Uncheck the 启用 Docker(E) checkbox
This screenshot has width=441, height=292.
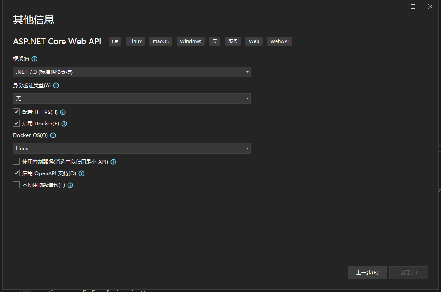pyautogui.click(x=16, y=123)
